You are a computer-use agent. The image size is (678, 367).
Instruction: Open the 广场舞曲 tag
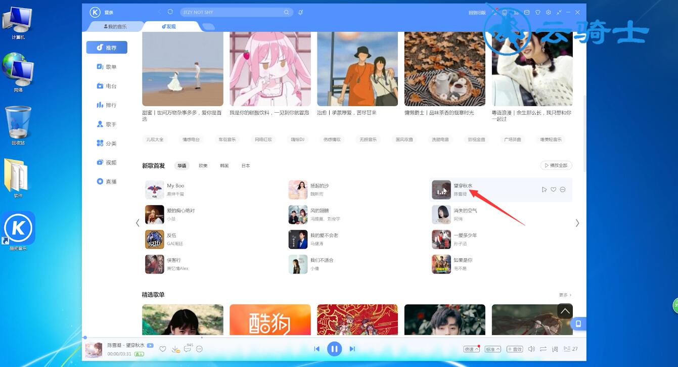click(x=513, y=140)
